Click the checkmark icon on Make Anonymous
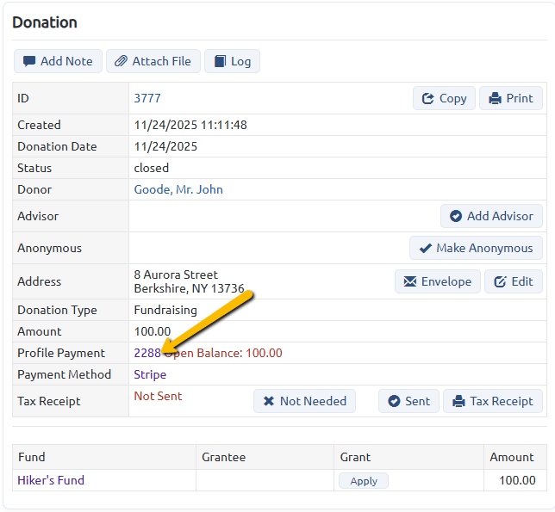This screenshot has width=555, height=512. click(426, 248)
